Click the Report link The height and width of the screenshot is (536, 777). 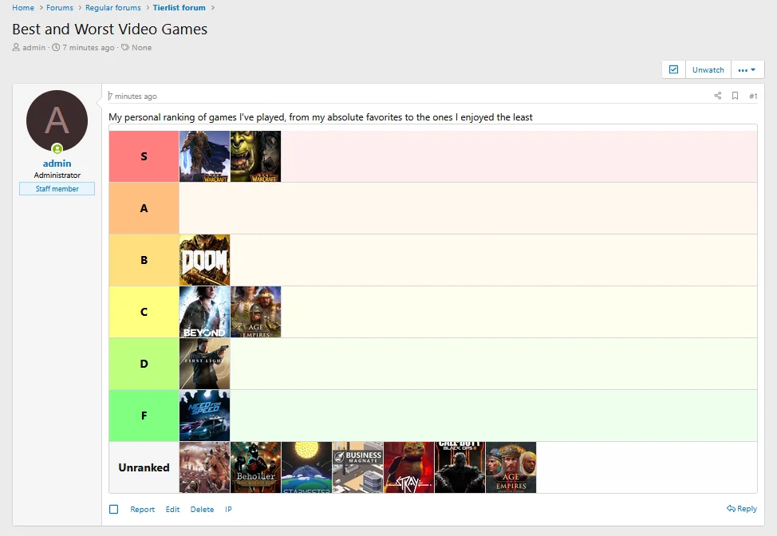coord(142,509)
